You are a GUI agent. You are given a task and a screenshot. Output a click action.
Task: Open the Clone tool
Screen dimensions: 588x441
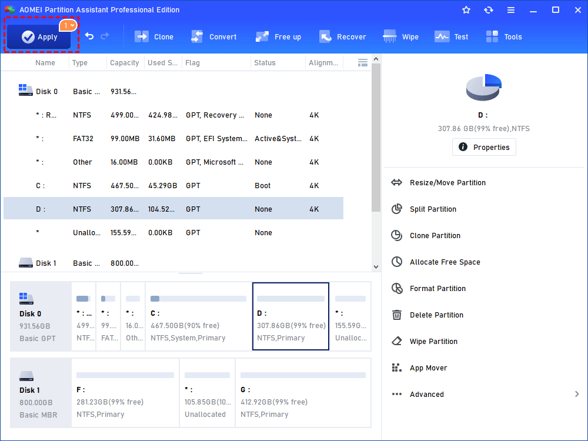pos(154,36)
